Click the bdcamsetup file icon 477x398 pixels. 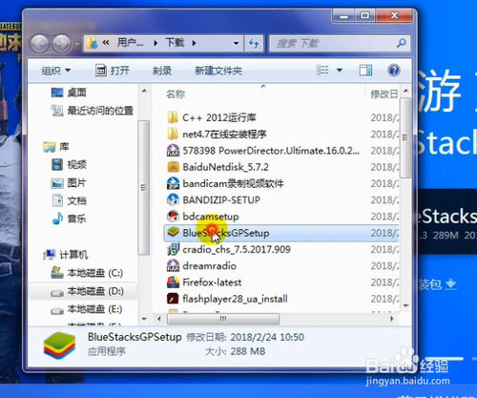click(x=173, y=217)
